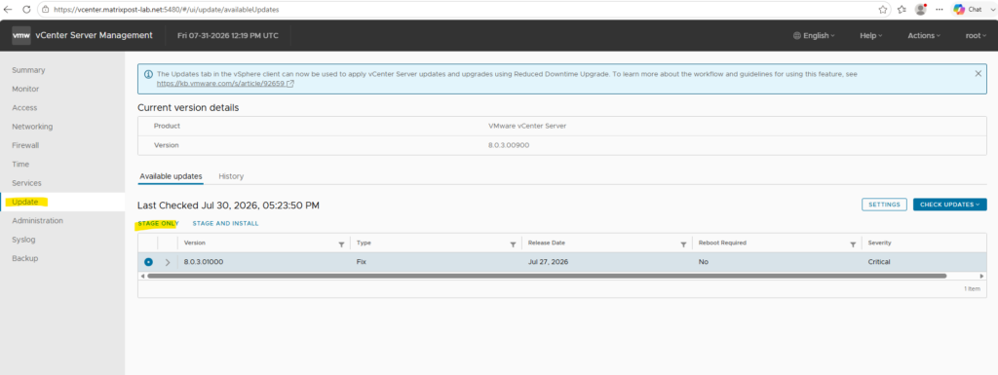Click the browser back arrow
This screenshot has width=998, height=375.
8,10
